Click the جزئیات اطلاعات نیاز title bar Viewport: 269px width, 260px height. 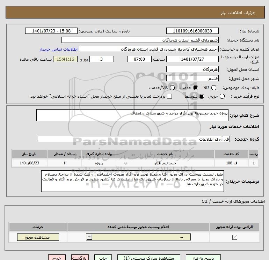tap(135, 12)
